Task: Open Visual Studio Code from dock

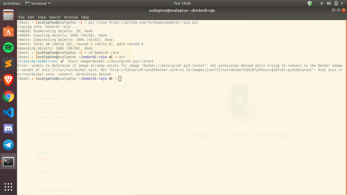Action: [8, 113]
